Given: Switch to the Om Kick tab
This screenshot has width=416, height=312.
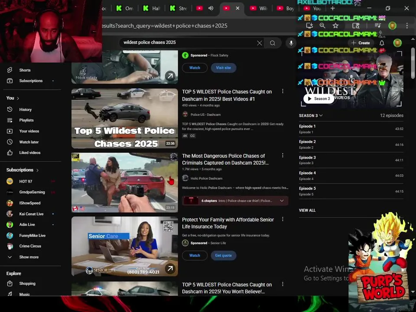Looking at the screenshot, I should pos(125,9).
